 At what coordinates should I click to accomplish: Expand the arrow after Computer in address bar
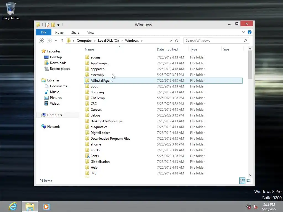(95, 41)
